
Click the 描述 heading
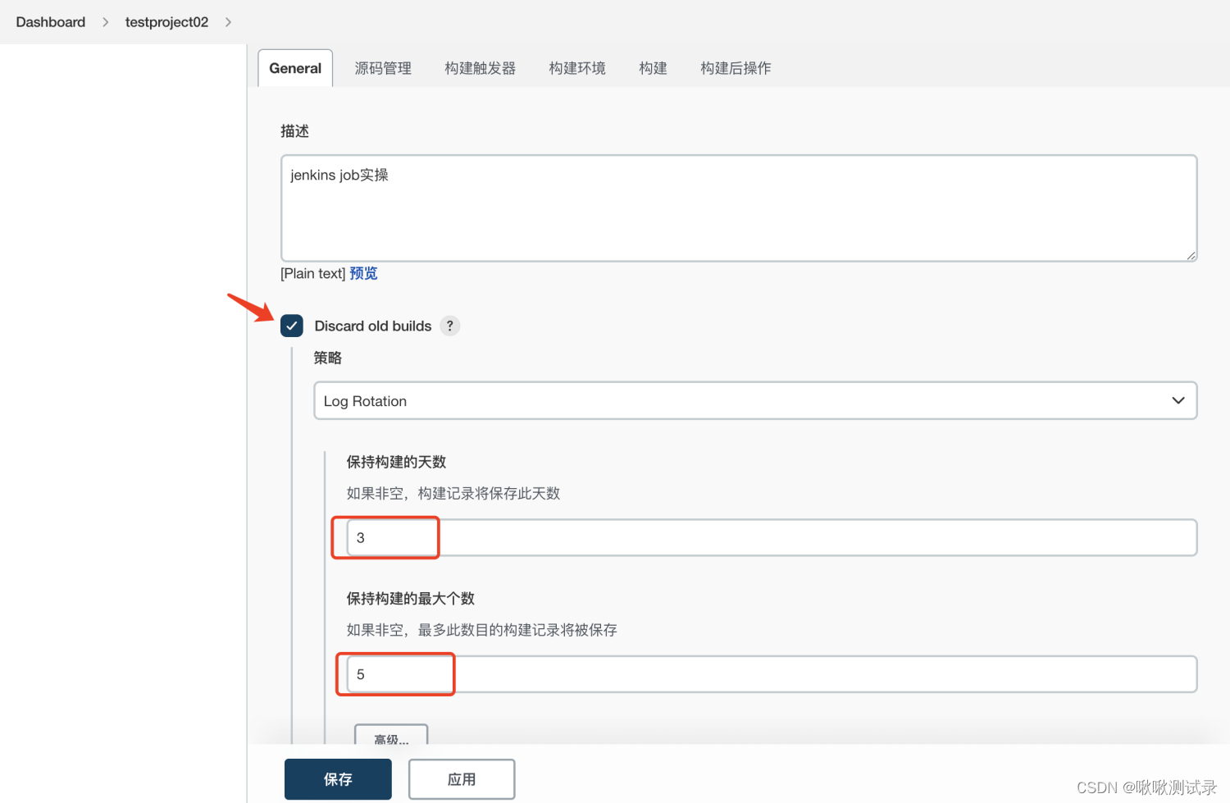coord(295,131)
